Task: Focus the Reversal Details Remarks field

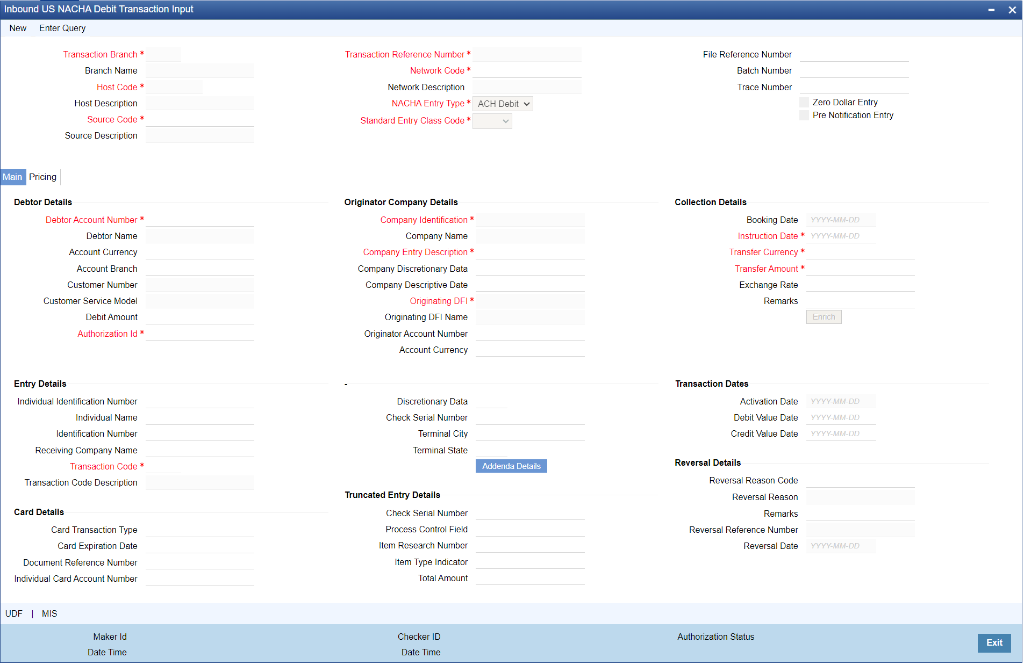Action: tap(860, 514)
